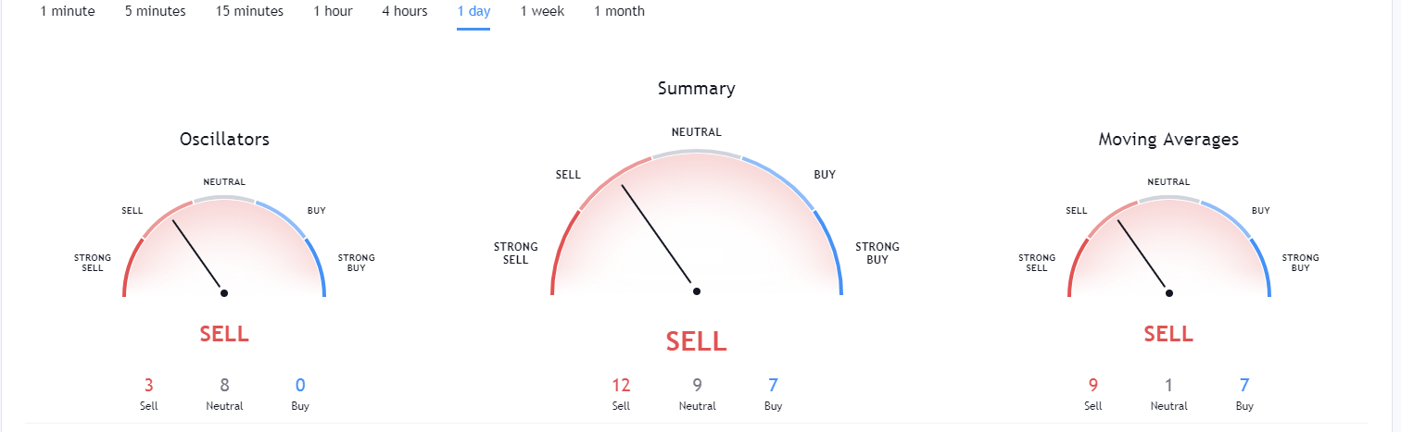Open the 15 minutes interval tab

pos(249,11)
